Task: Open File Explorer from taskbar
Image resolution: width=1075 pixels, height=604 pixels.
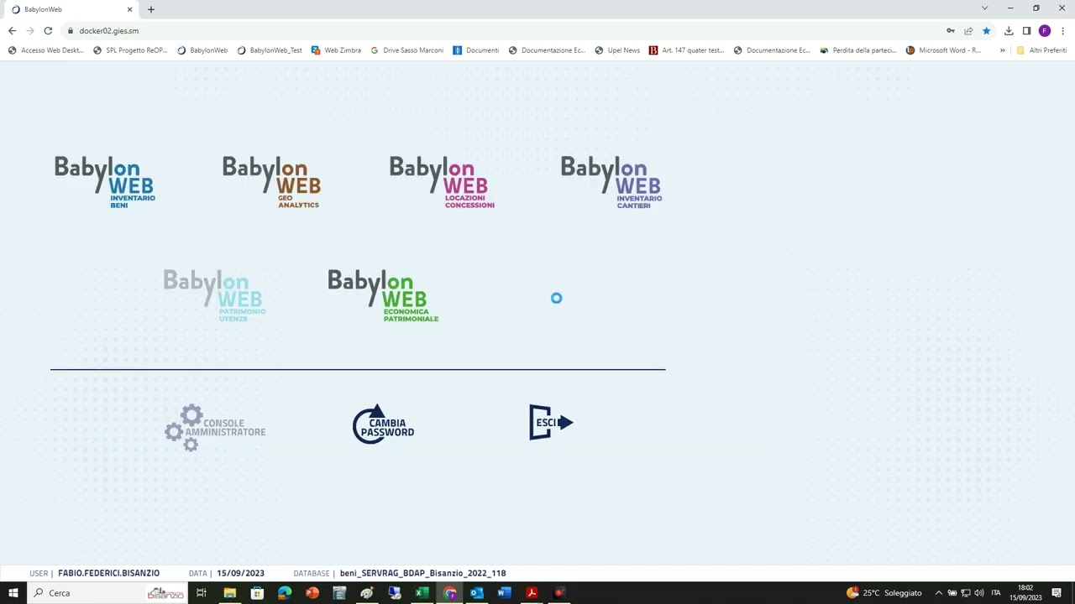Action: click(x=229, y=593)
